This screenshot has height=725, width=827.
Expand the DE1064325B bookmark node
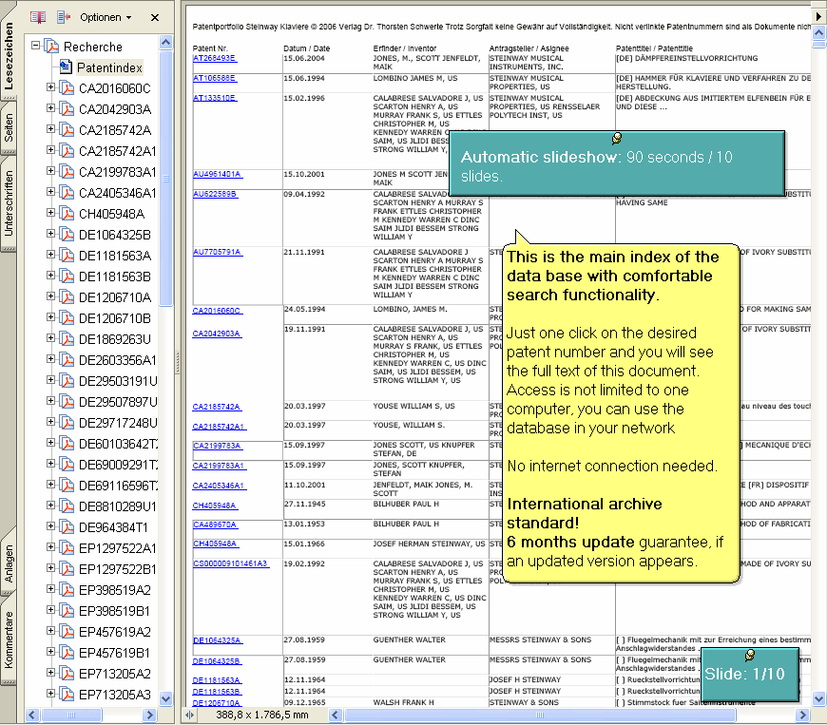(51, 235)
